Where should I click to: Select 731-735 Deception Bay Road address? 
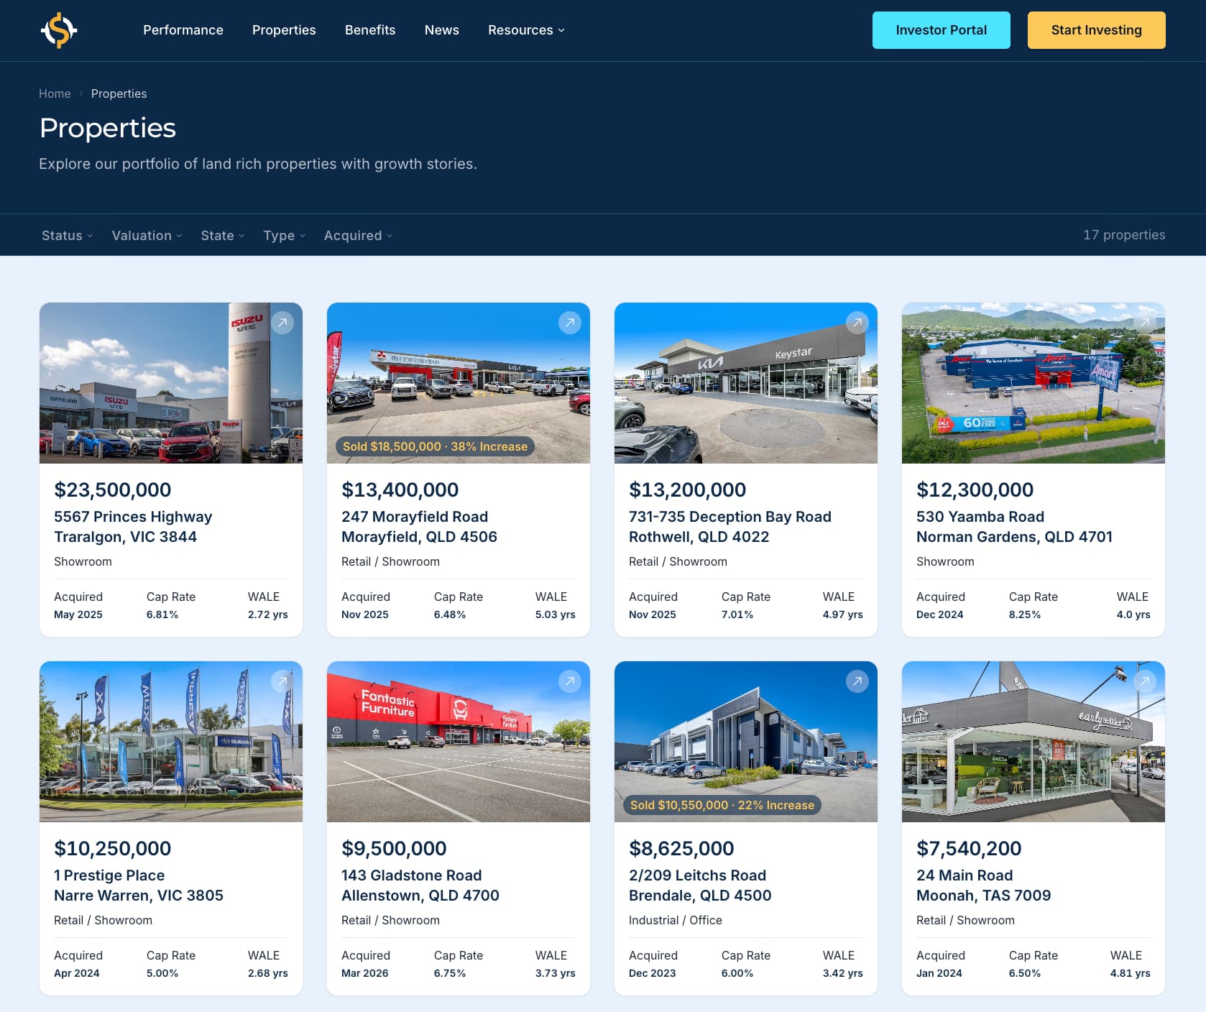pos(730,527)
